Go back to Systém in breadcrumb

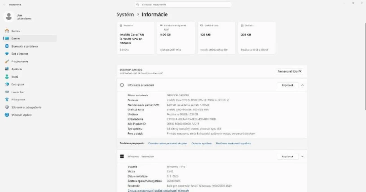tap(125, 14)
